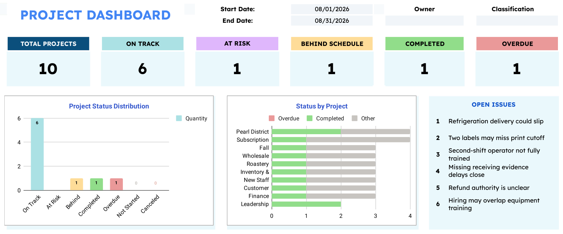Select issue 'Missing receiving evidence delays close'
The width and height of the screenshot is (563, 234).
[x=489, y=171]
